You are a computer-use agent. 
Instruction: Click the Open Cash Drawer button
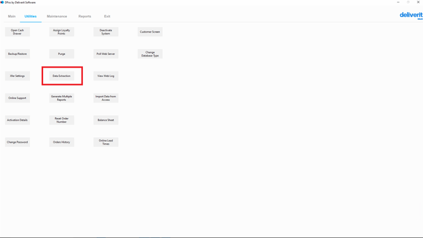pos(17,32)
